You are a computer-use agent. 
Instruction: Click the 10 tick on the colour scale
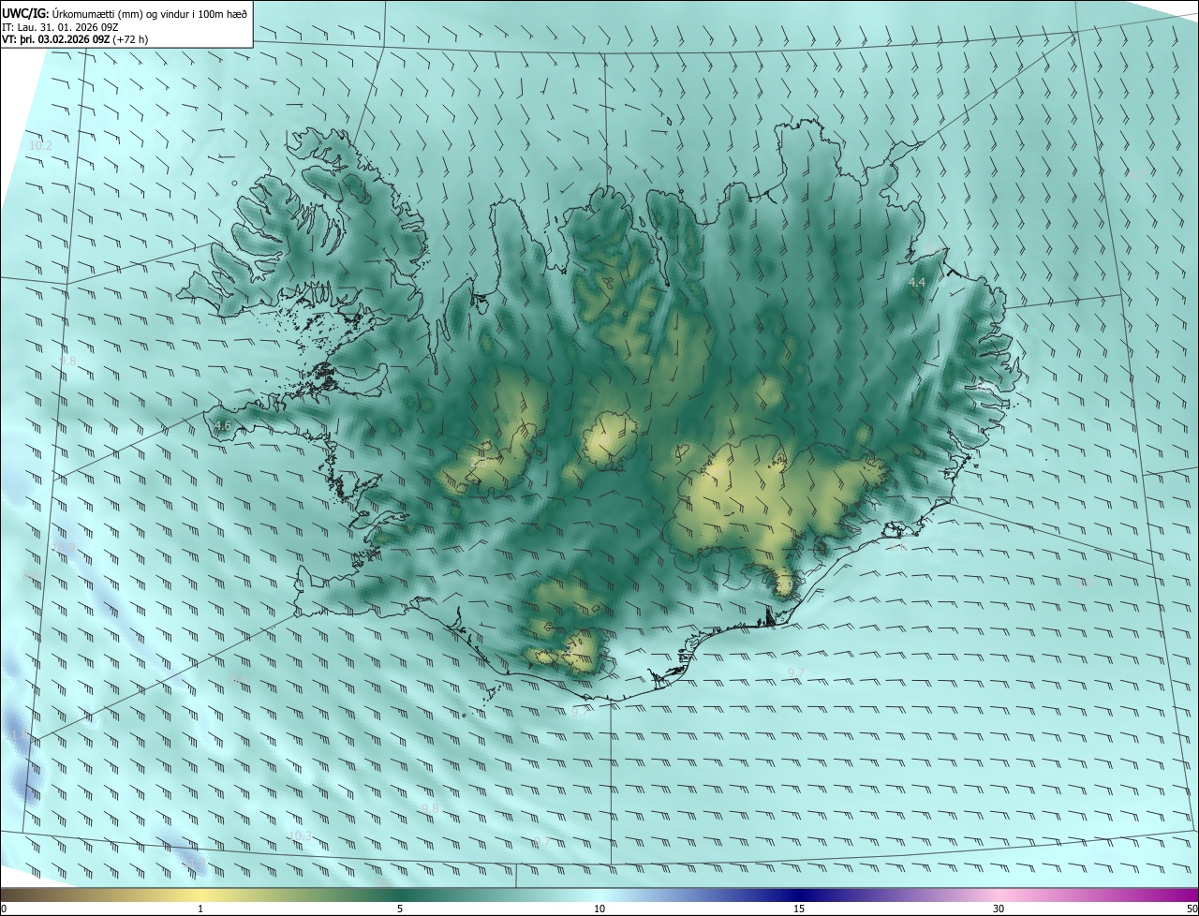click(599, 909)
